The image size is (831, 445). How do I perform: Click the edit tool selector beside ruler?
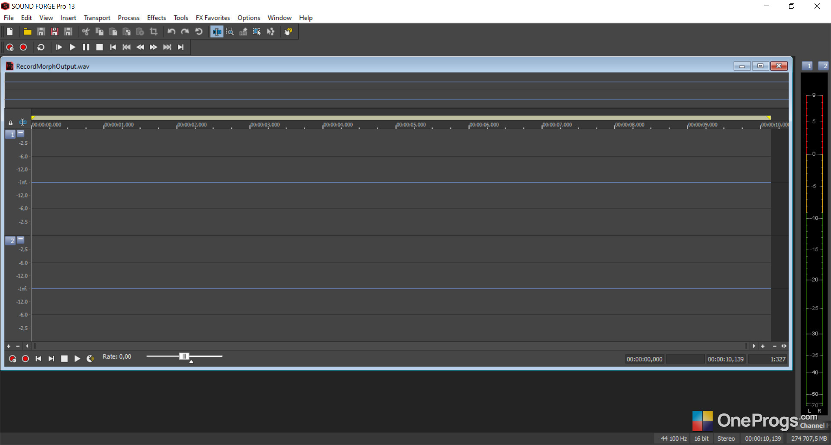coord(23,122)
